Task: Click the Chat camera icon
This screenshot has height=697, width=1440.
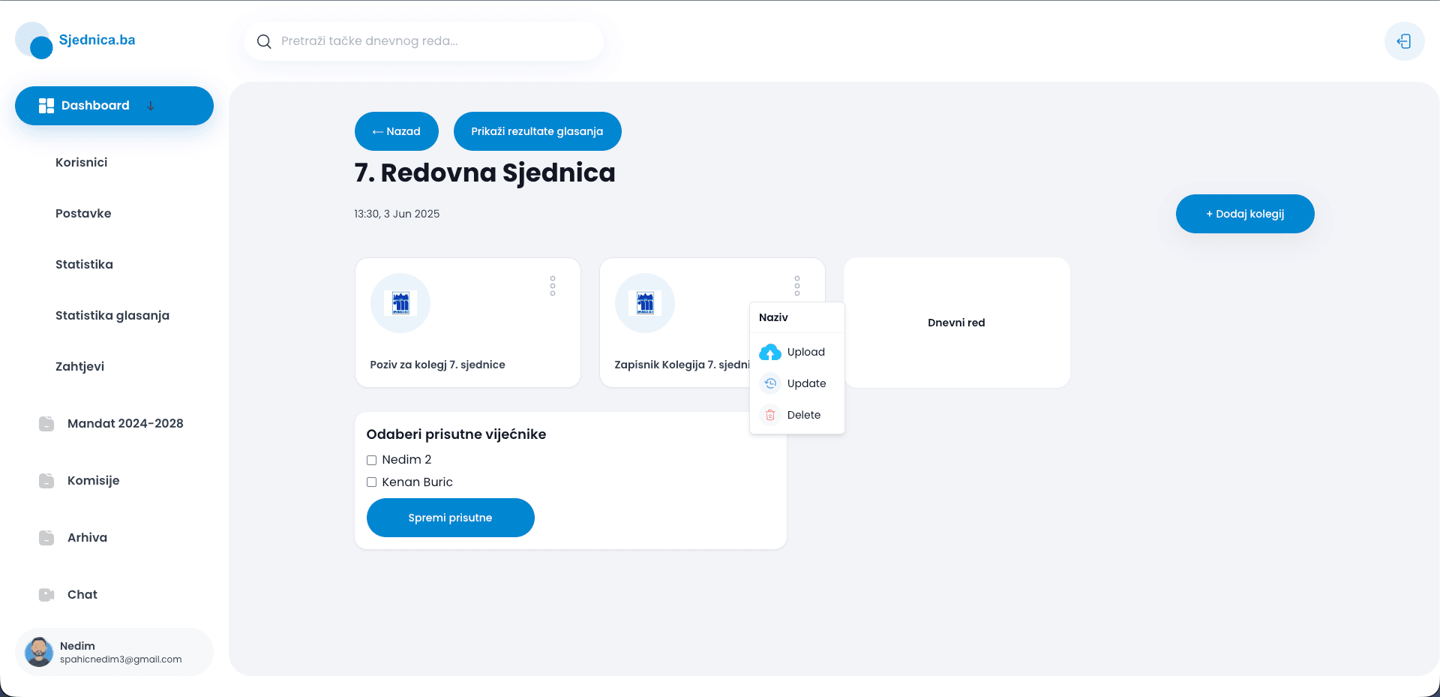Action: (x=46, y=594)
